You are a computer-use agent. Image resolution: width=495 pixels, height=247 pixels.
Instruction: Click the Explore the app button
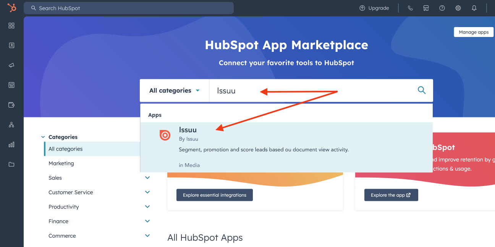coord(391,195)
